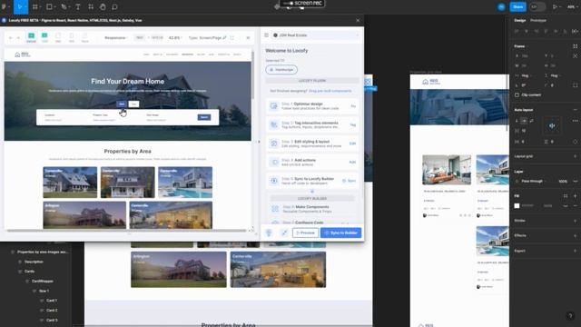Open Drag pre-built components link
The width and height of the screenshot is (581, 327).
click(x=330, y=91)
